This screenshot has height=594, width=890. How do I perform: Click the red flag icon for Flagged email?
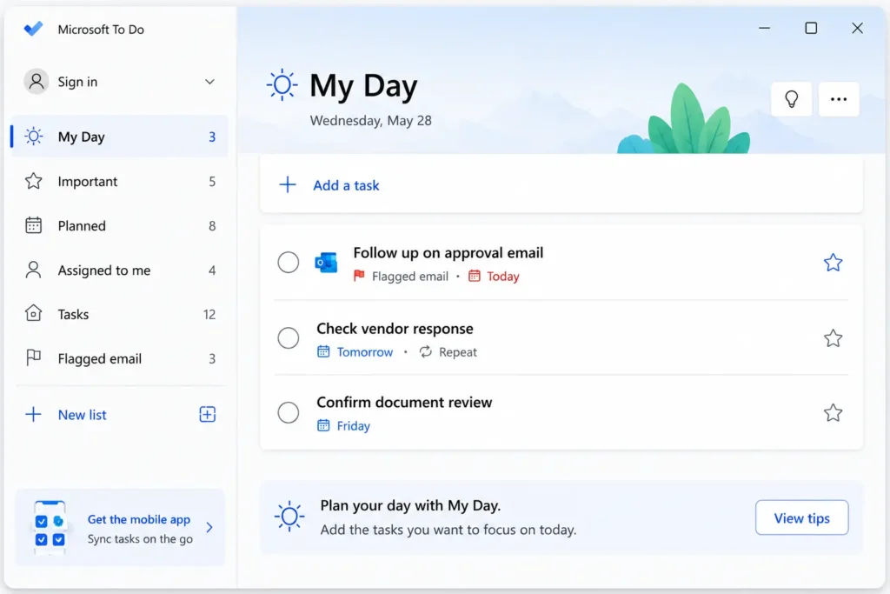click(359, 276)
